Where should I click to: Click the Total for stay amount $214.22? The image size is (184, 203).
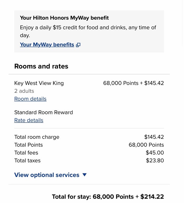pos(152,196)
